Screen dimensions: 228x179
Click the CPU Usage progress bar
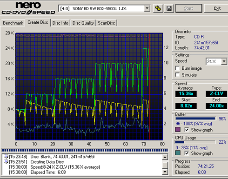(x=195, y=142)
